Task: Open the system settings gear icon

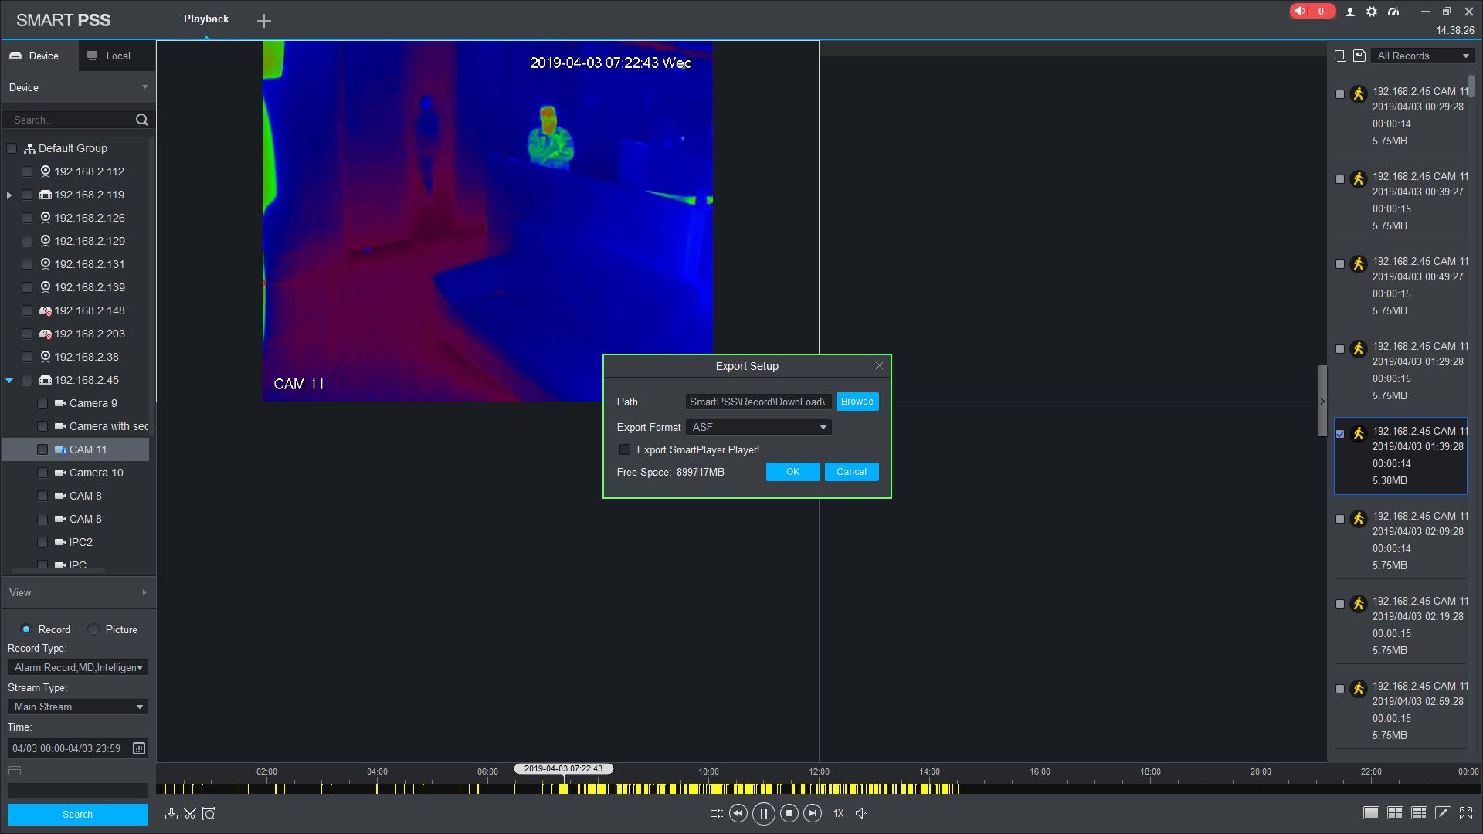Action: click(x=1372, y=12)
